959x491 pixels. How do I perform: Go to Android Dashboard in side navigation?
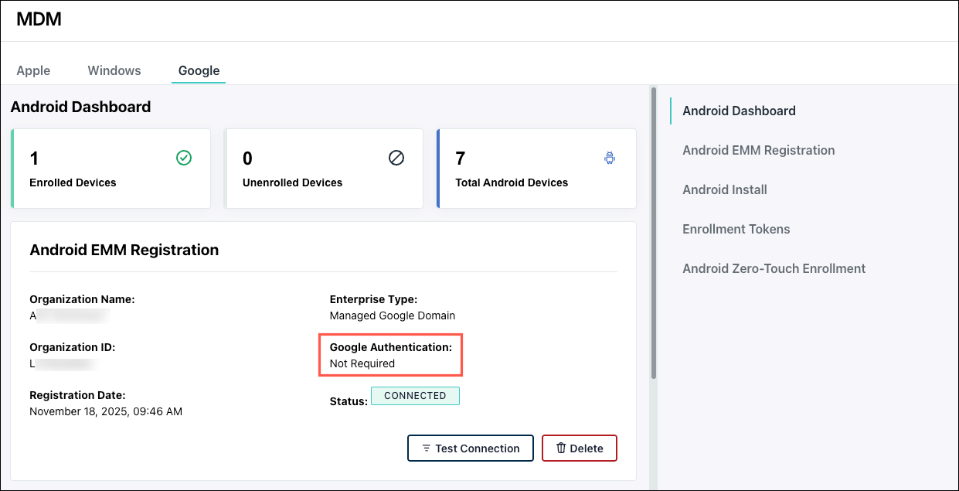[x=739, y=111]
